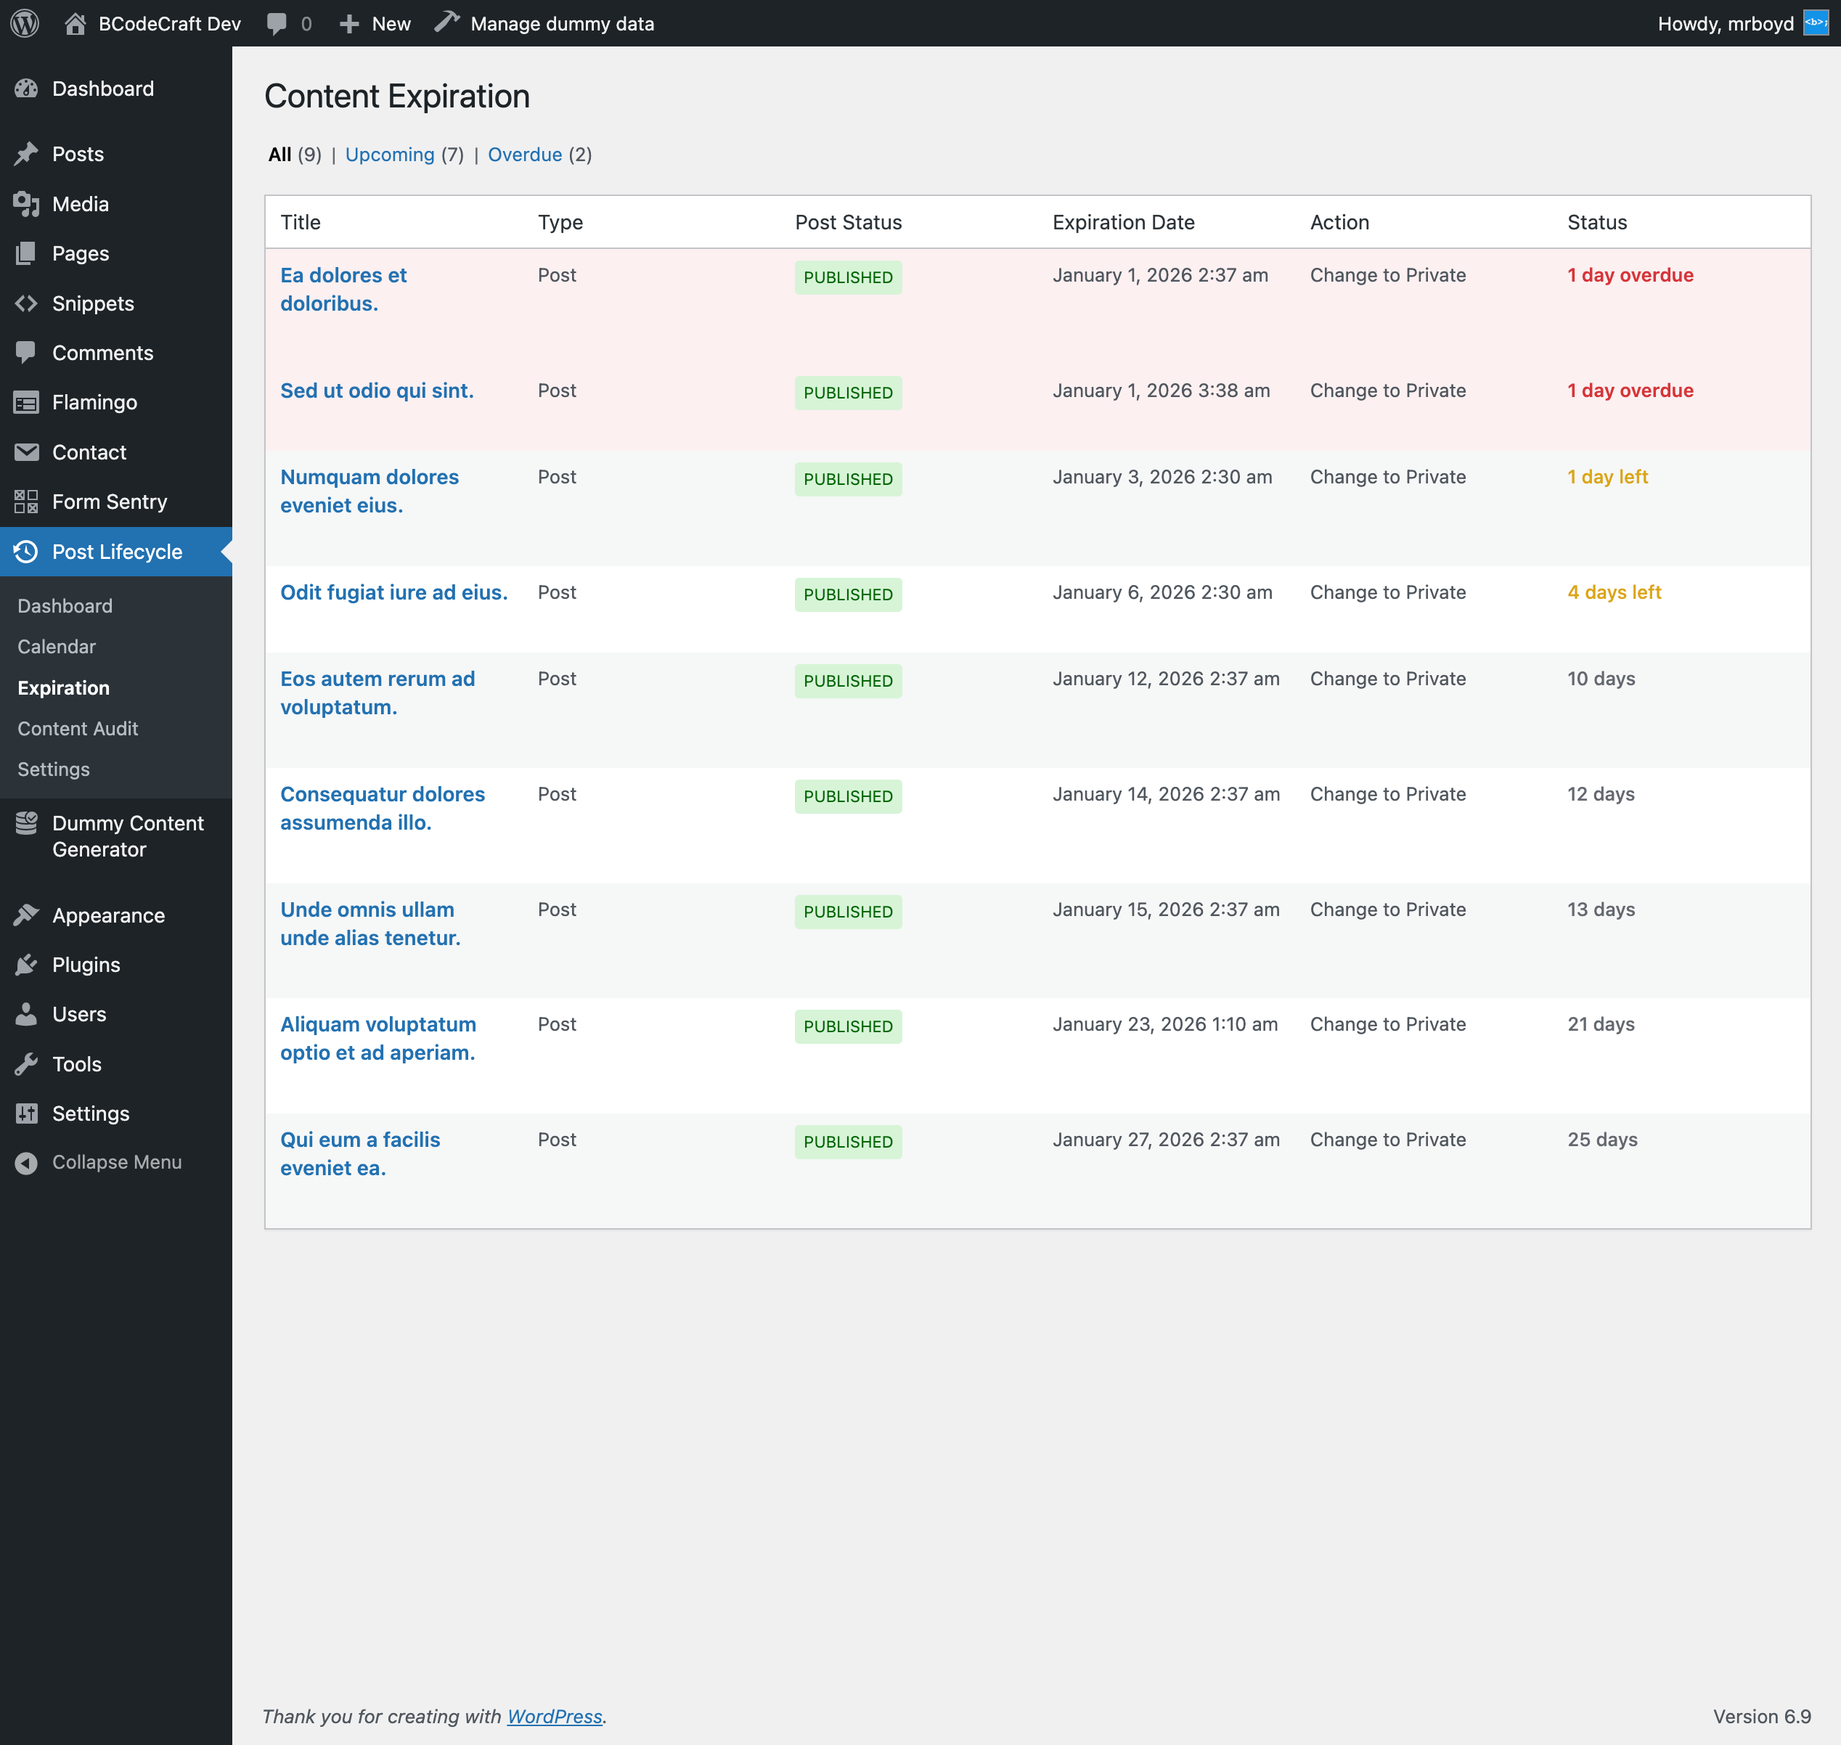Open the New menu in the admin bar

click(374, 23)
